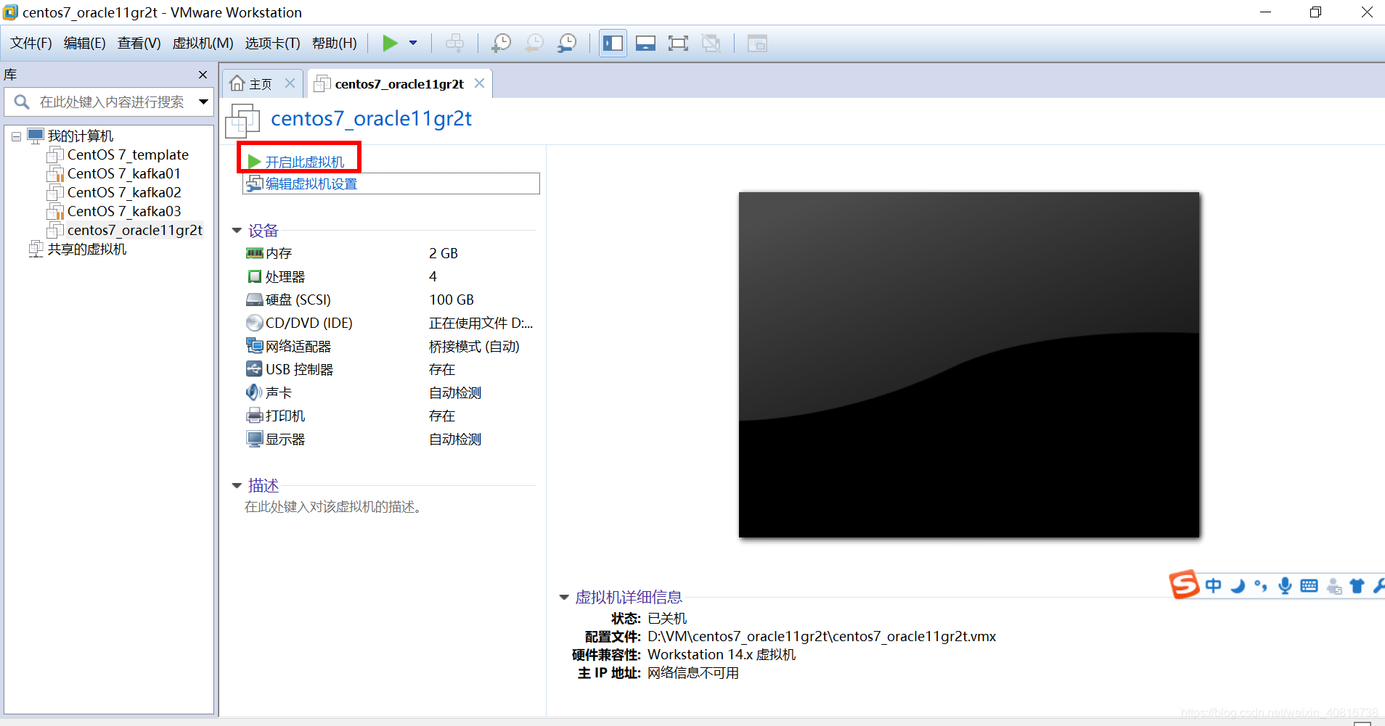Click the console view toolbar icon
This screenshot has width=1385, height=726.
click(x=757, y=44)
